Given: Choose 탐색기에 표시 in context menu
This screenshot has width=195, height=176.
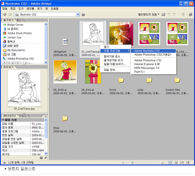Looking at the screenshot, I should pyautogui.click(x=115, y=57).
